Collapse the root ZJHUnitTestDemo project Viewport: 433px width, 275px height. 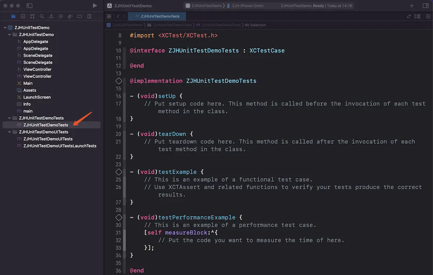click(5, 28)
